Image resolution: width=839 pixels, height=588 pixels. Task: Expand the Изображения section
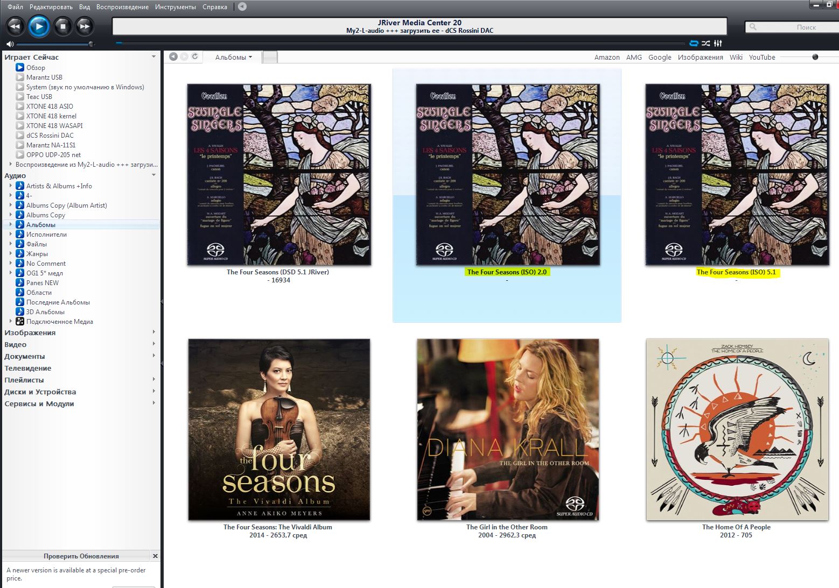(x=153, y=332)
